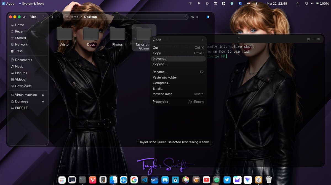Click the Bitwarden shield tray icon
Viewport: 331px width, 185px height.
pos(240,4)
